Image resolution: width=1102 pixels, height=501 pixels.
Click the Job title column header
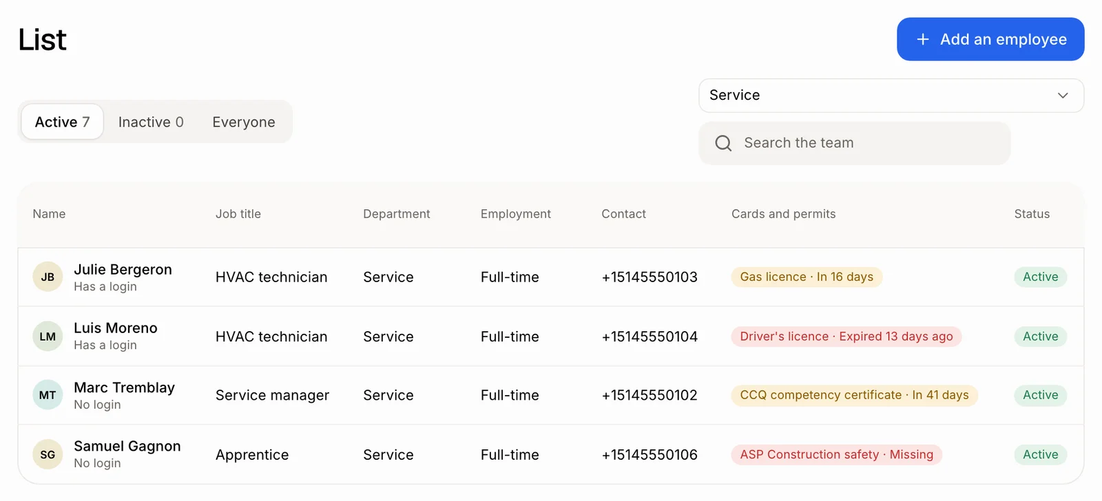(x=238, y=214)
